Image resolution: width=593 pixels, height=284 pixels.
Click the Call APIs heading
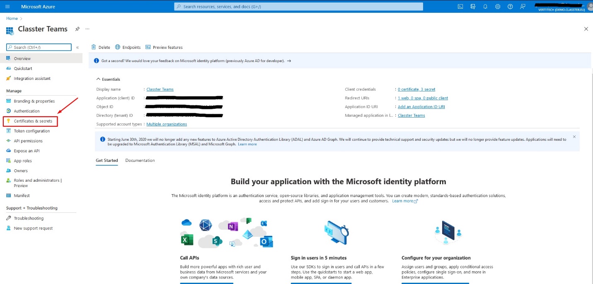point(190,258)
